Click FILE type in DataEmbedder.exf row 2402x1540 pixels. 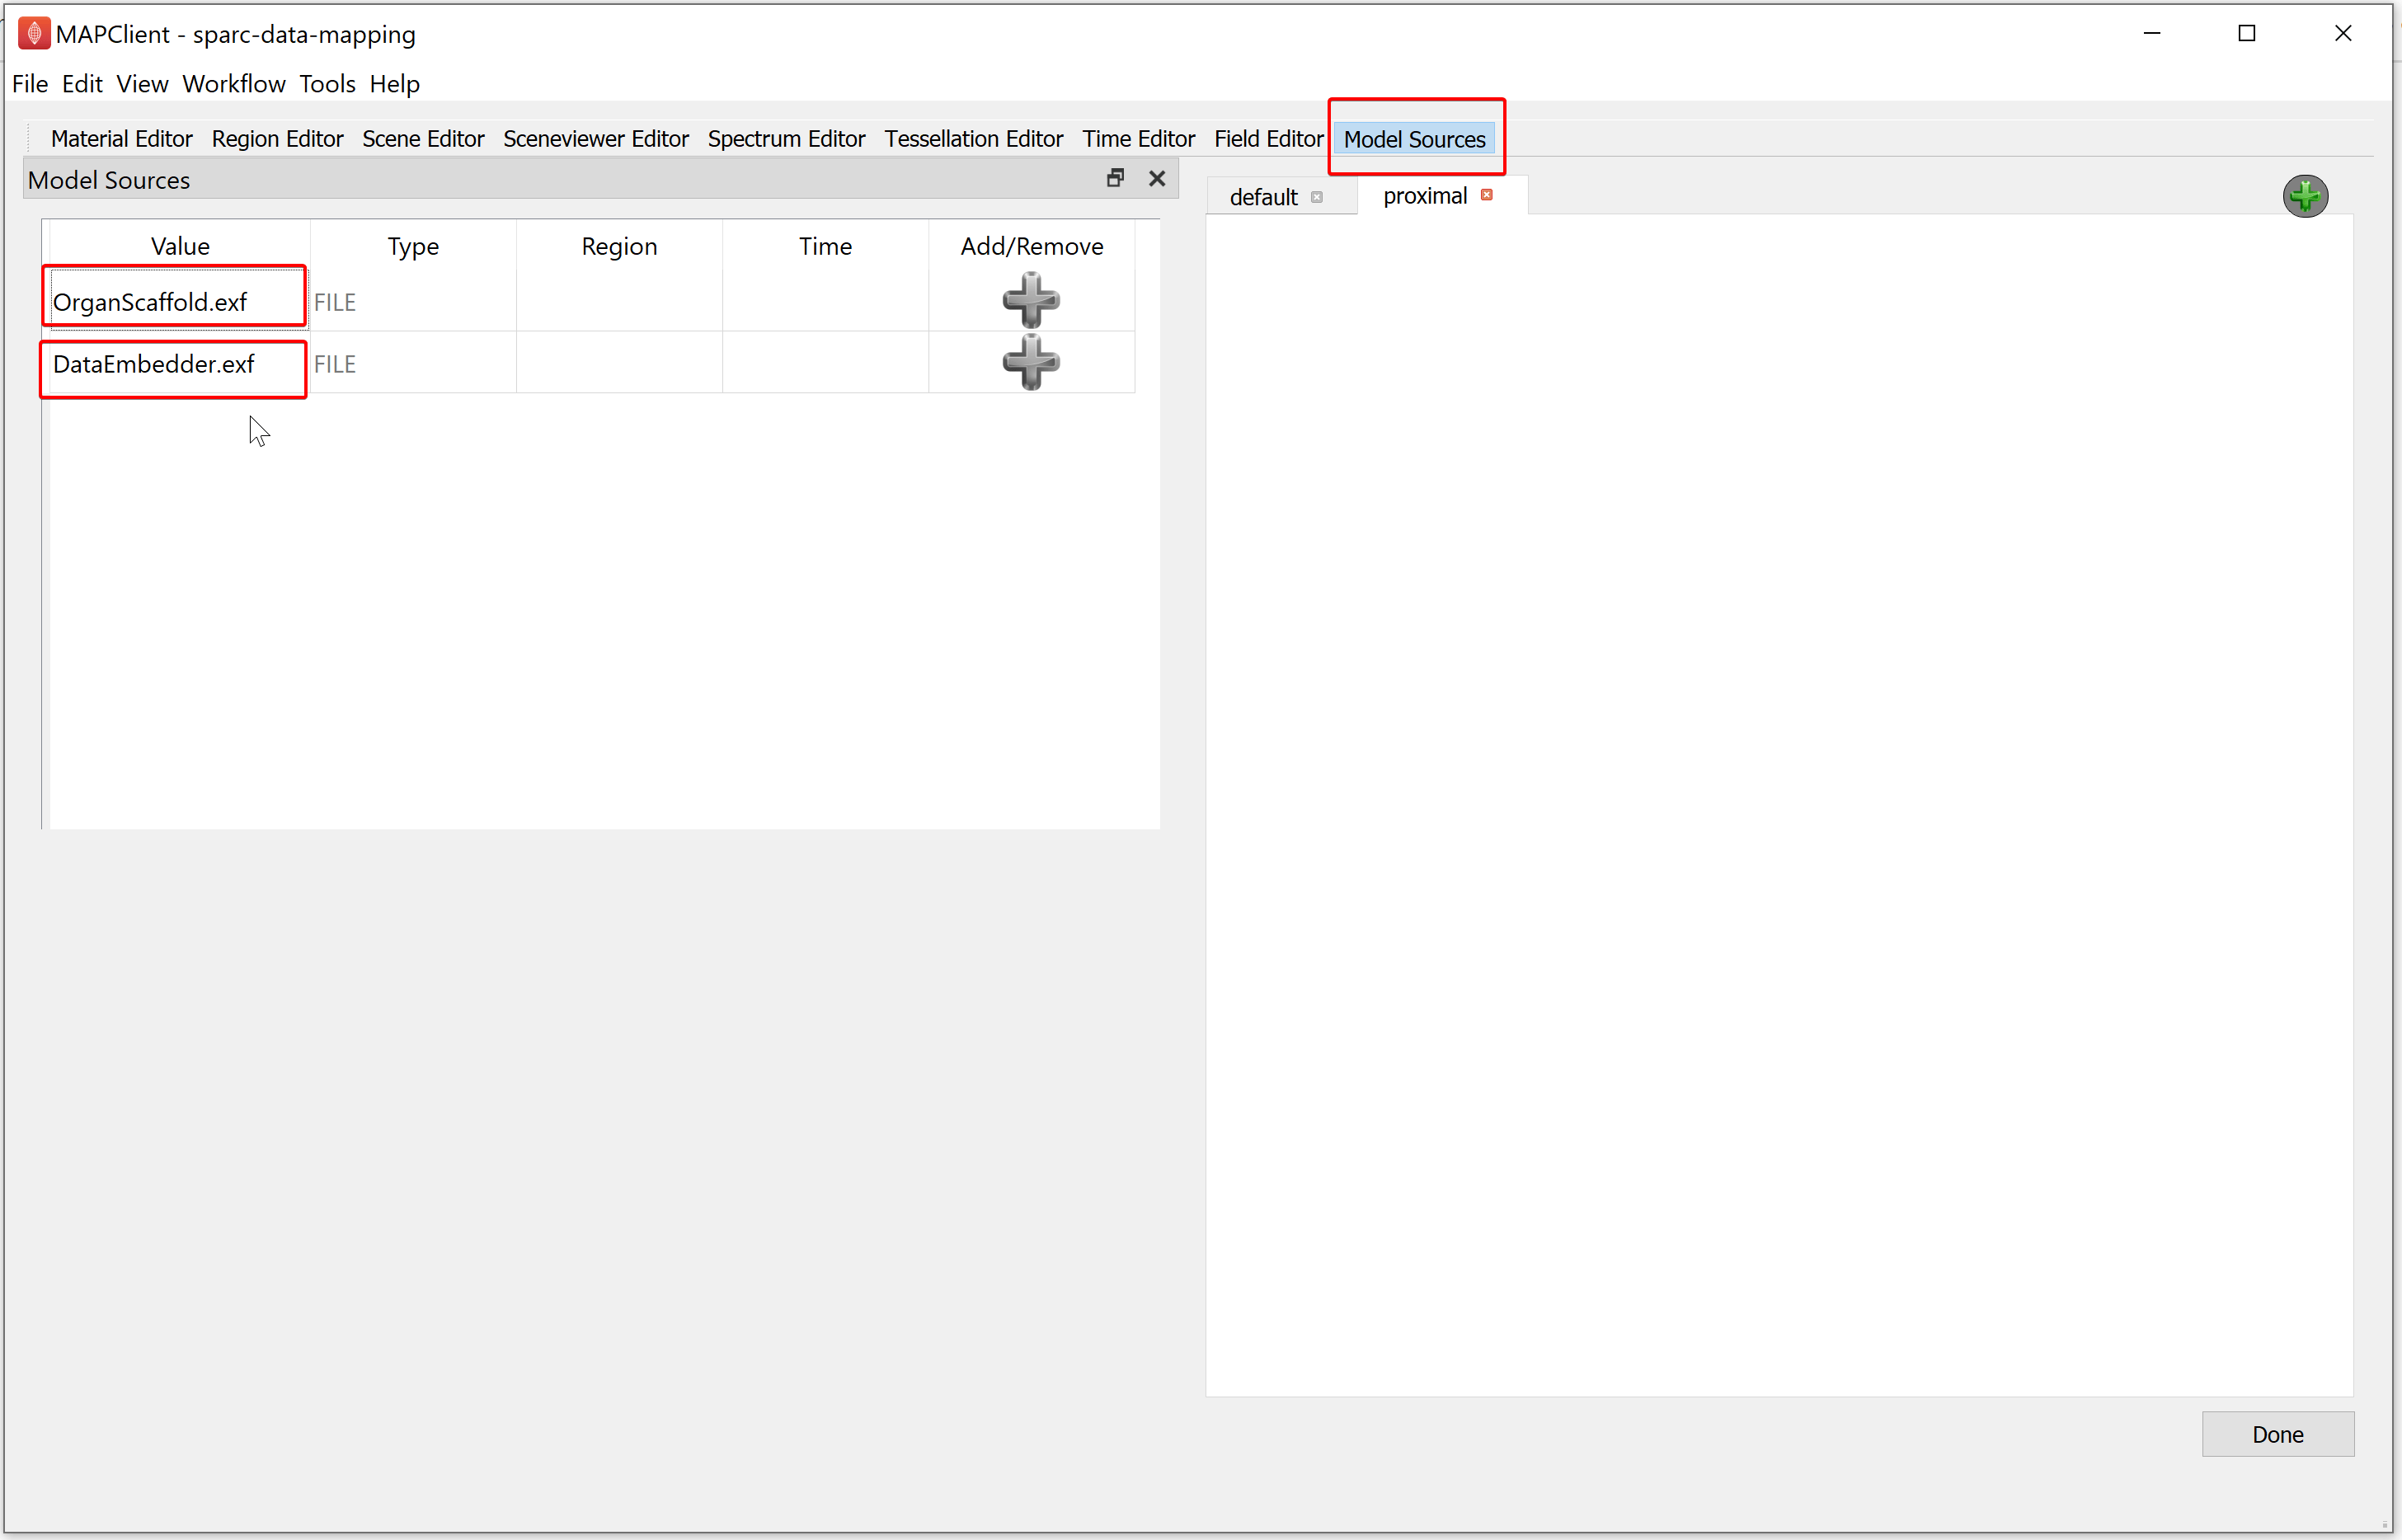(x=413, y=363)
